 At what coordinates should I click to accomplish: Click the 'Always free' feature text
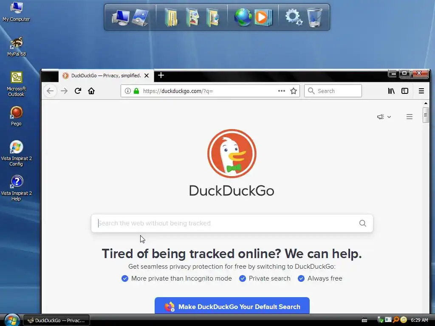click(325, 278)
